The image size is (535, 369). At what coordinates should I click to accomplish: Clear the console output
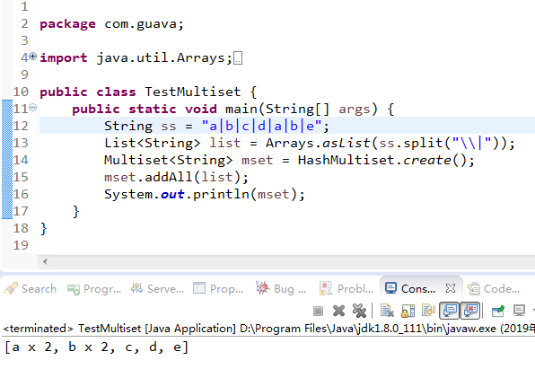[x=387, y=311]
